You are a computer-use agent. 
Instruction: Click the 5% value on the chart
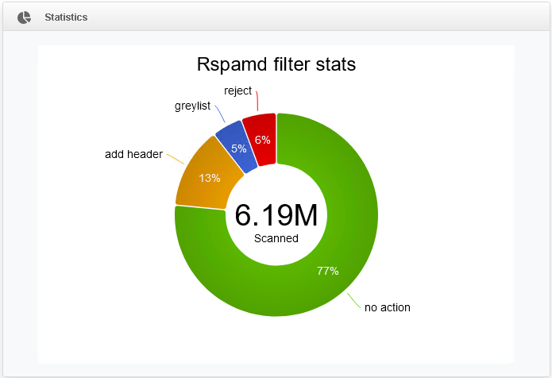238,148
